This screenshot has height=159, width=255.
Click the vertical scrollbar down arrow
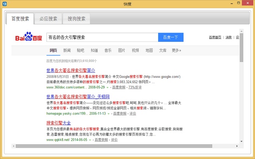(x=241, y=142)
